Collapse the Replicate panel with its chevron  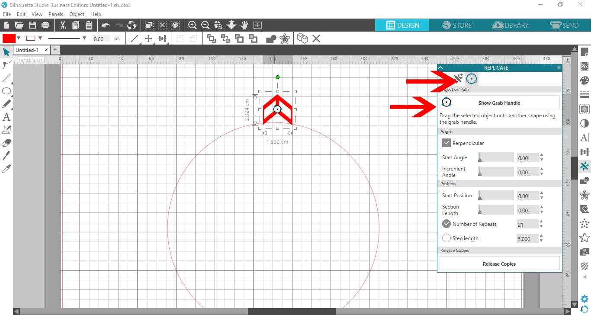(x=441, y=67)
